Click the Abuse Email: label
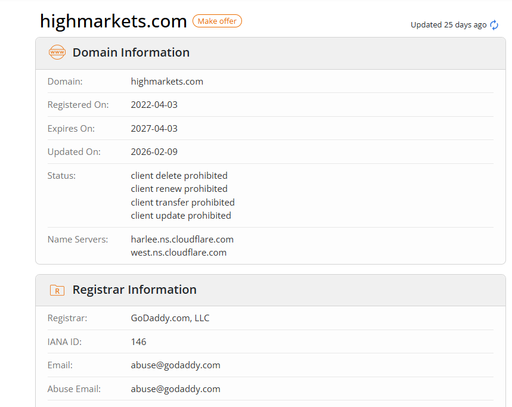512x407 pixels. (x=74, y=389)
